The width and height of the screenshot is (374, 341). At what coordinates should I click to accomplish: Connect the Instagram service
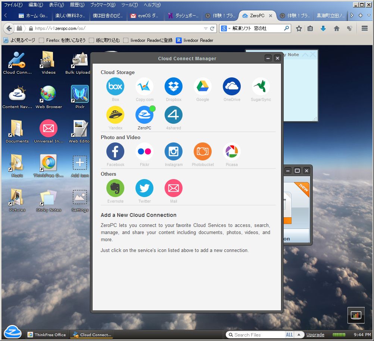coord(174,151)
